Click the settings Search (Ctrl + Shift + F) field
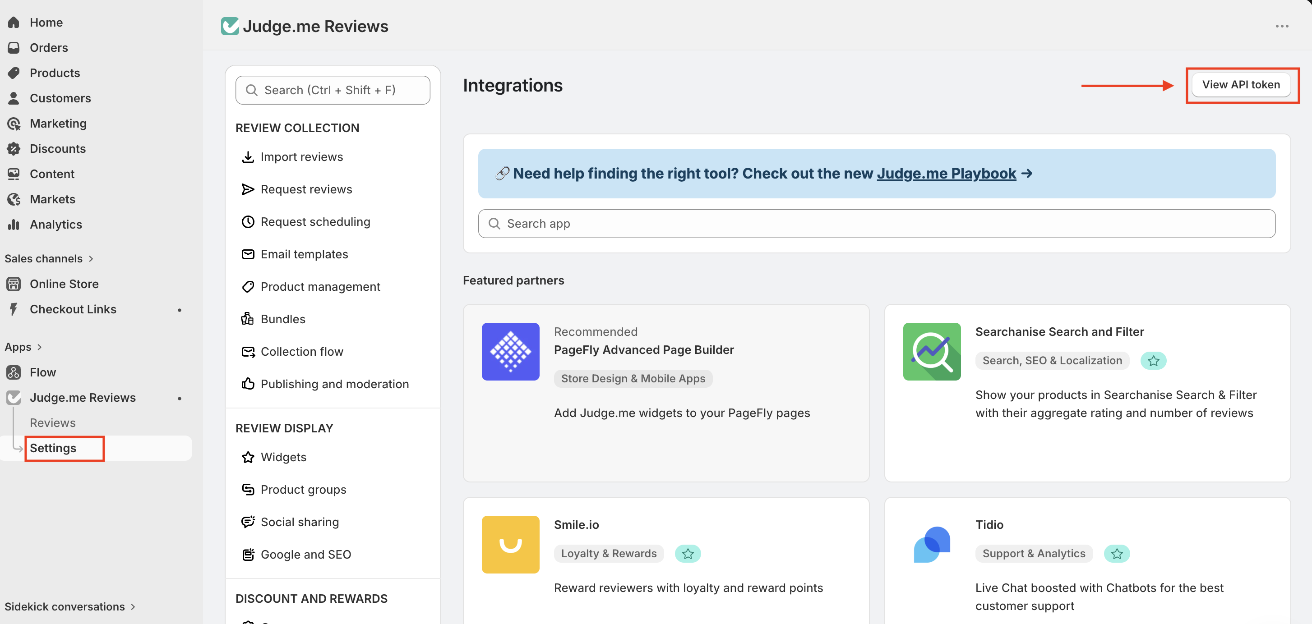The image size is (1312, 624). [333, 90]
